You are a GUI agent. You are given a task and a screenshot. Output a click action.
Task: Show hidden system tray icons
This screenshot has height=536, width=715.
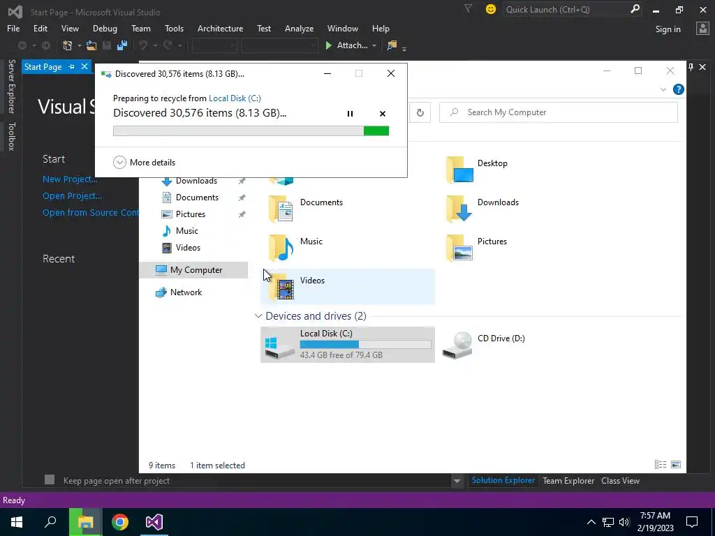pos(591,522)
